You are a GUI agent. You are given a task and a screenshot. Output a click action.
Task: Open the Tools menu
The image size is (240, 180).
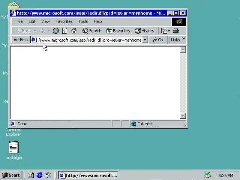pyautogui.click(x=83, y=21)
